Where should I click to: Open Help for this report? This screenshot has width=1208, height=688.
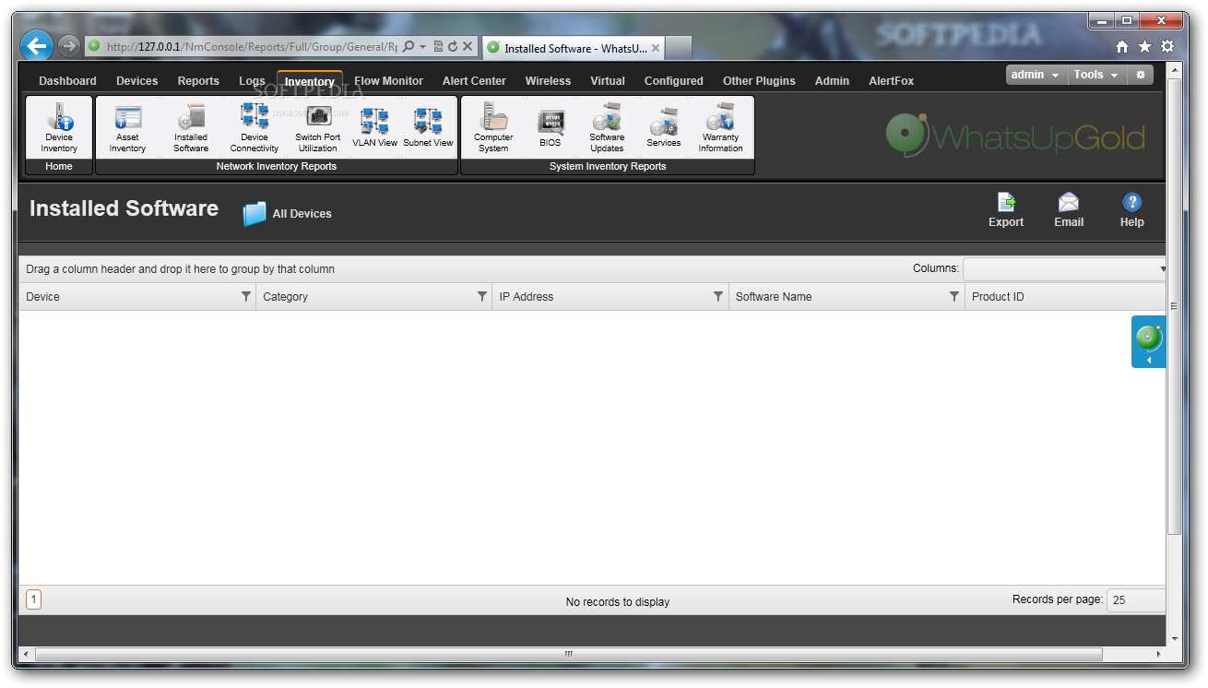(x=1132, y=210)
